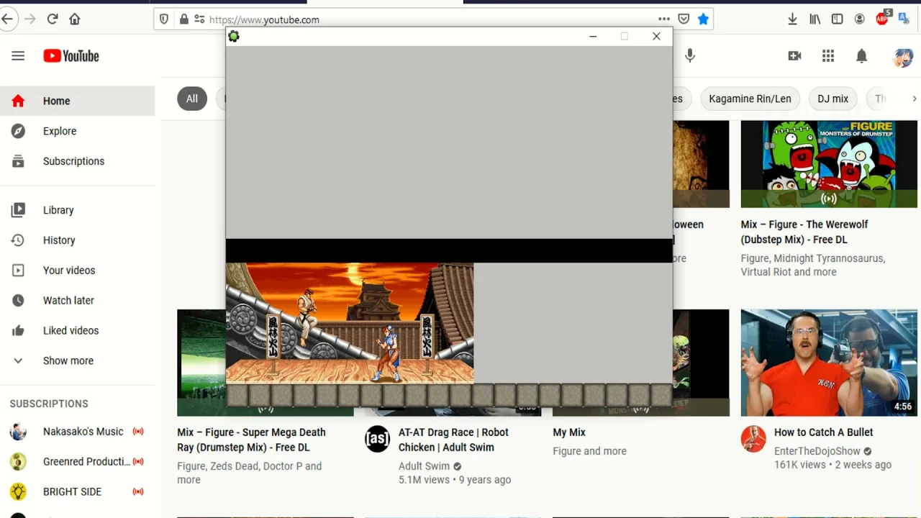Image resolution: width=921 pixels, height=518 pixels.
Task: Click '161K views • 2 weeks ago' text
Action: (x=832, y=465)
